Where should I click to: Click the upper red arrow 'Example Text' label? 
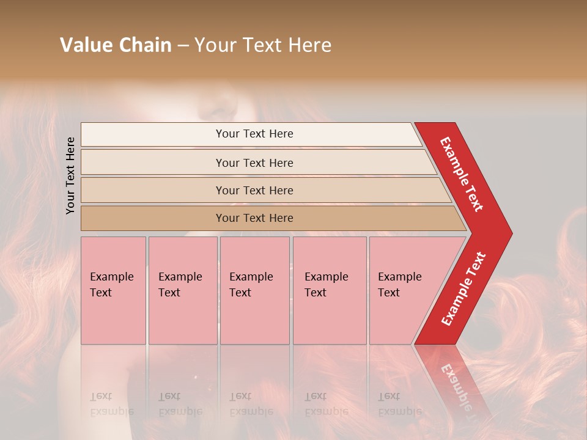pos(461,174)
